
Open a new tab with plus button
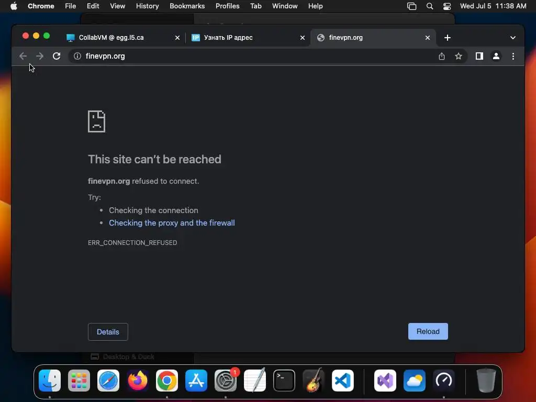[447, 38]
